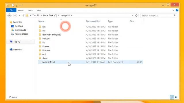This screenshot has width=184, height=103.
Task: Open Help with the question mark icon
Action: 177,10
